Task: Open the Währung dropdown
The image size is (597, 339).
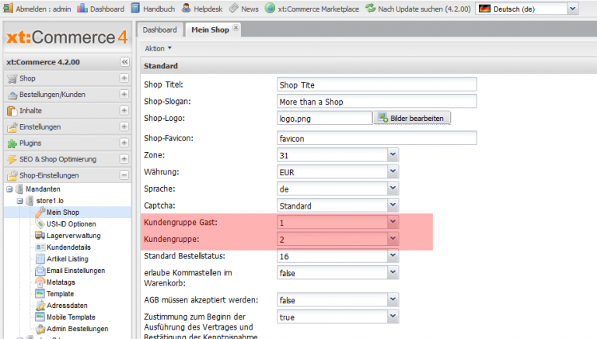Action: click(393, 171)
